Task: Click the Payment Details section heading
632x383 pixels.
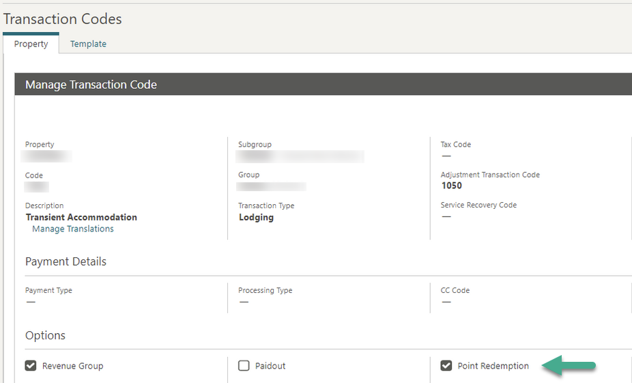Action: click(x=66, y=261)
